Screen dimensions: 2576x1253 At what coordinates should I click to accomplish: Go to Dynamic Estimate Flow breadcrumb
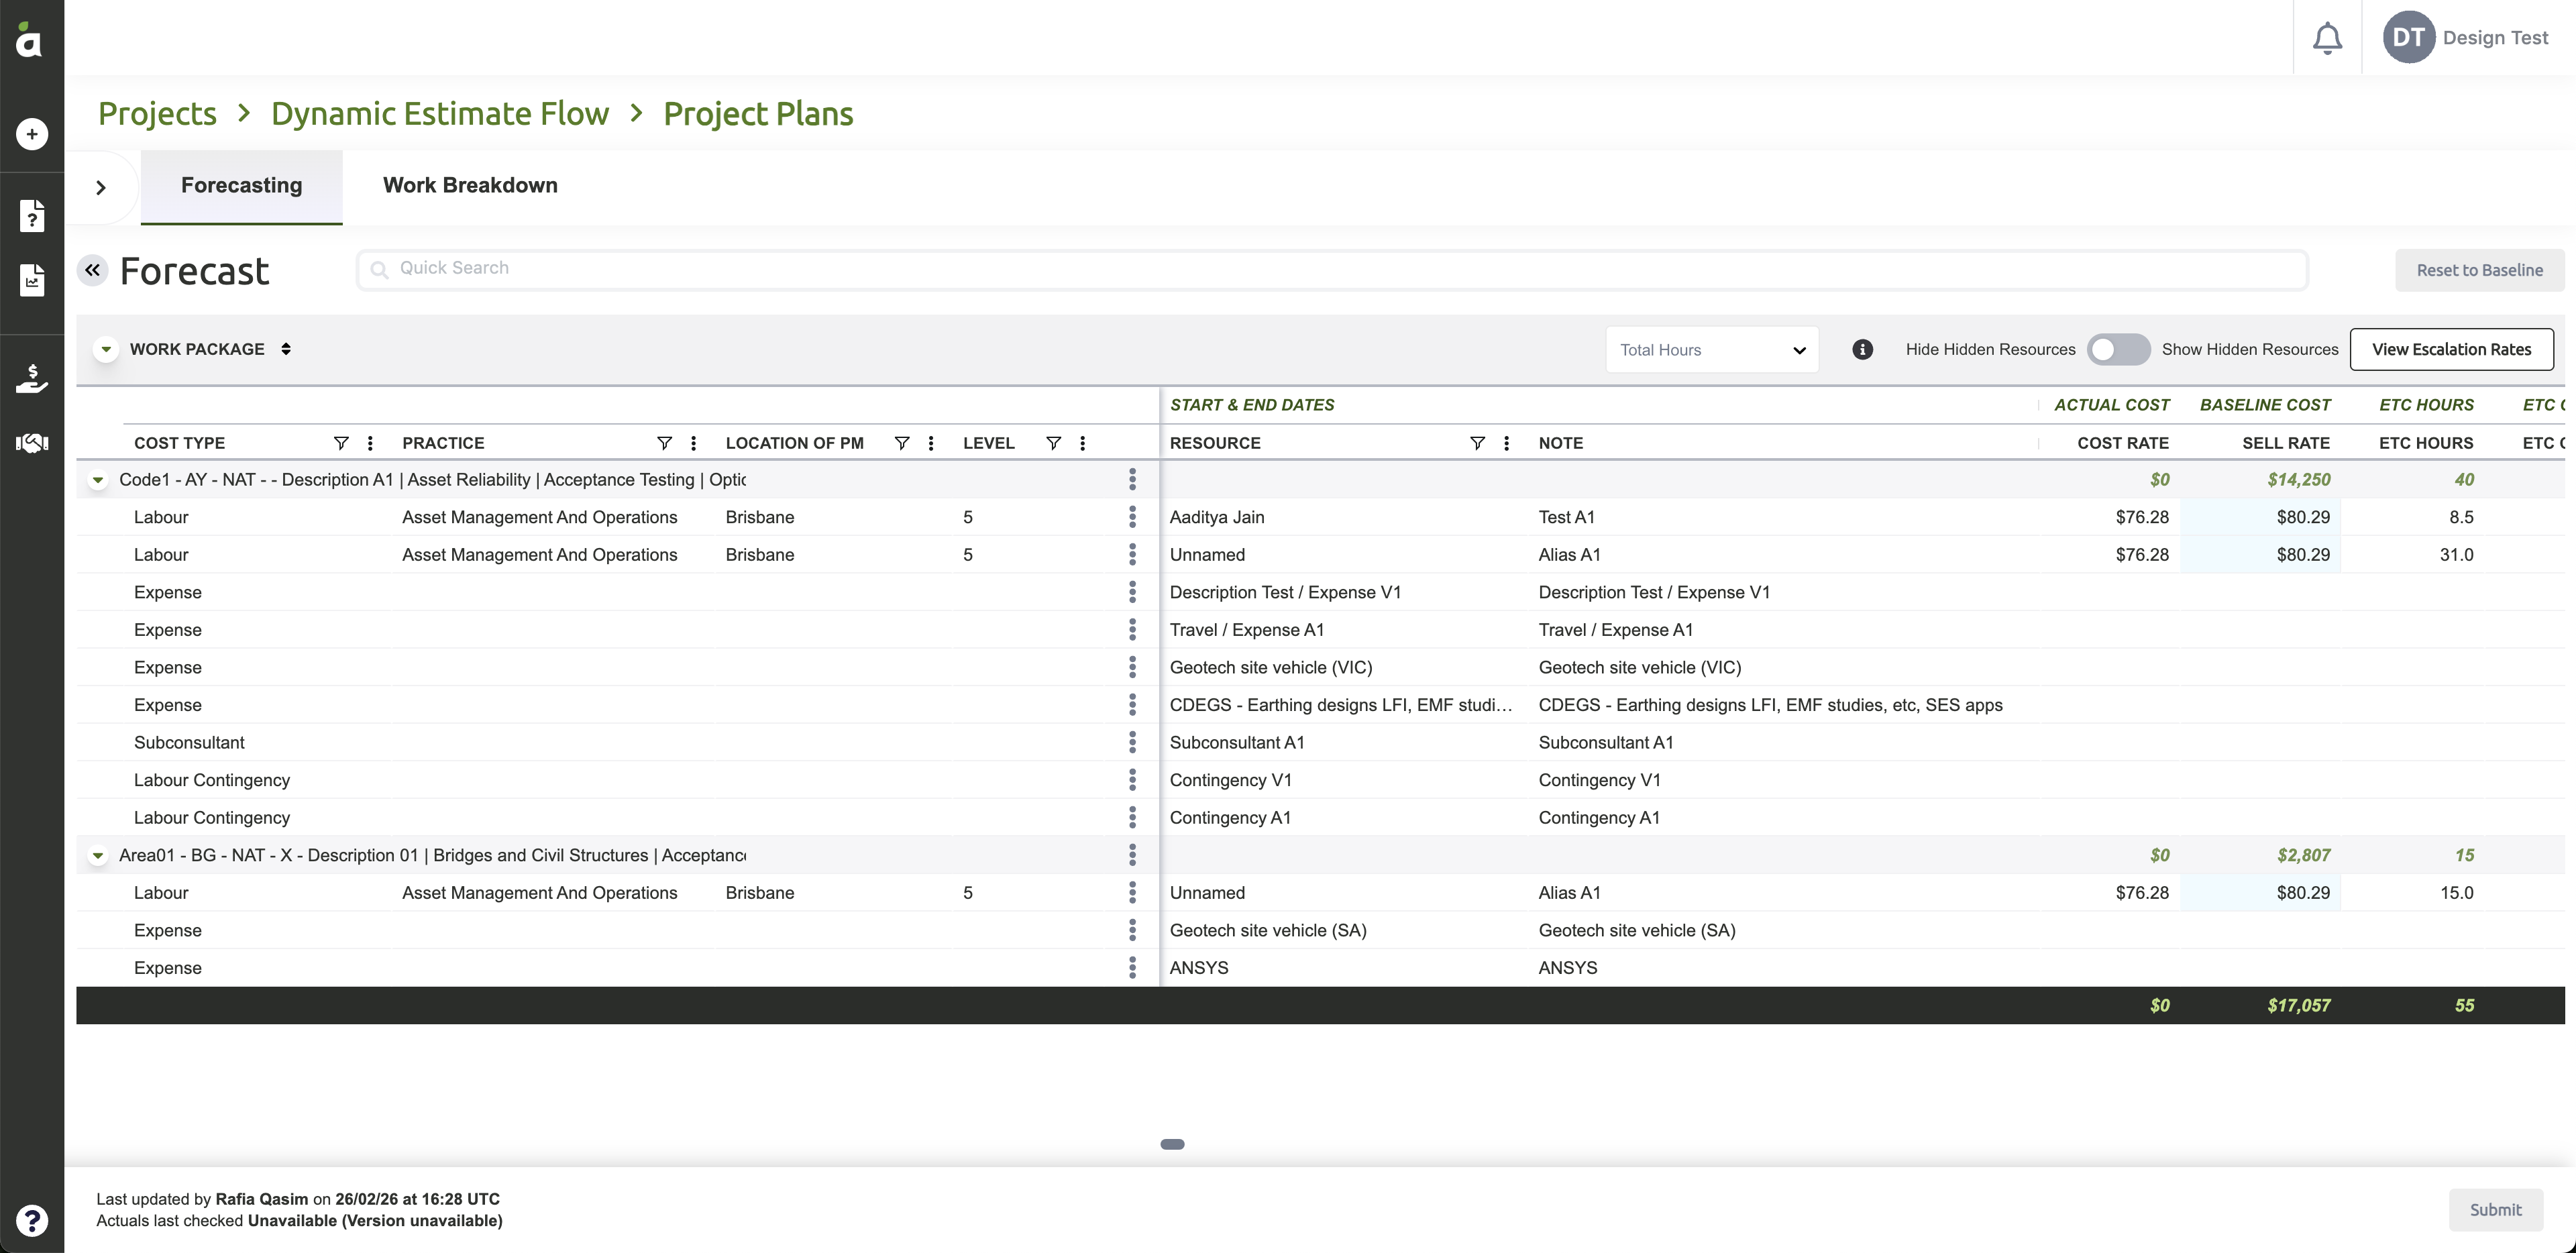click(x=440, y=114)
